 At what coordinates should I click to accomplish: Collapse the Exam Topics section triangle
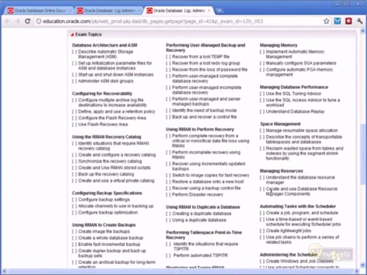(x=72, y=35)
